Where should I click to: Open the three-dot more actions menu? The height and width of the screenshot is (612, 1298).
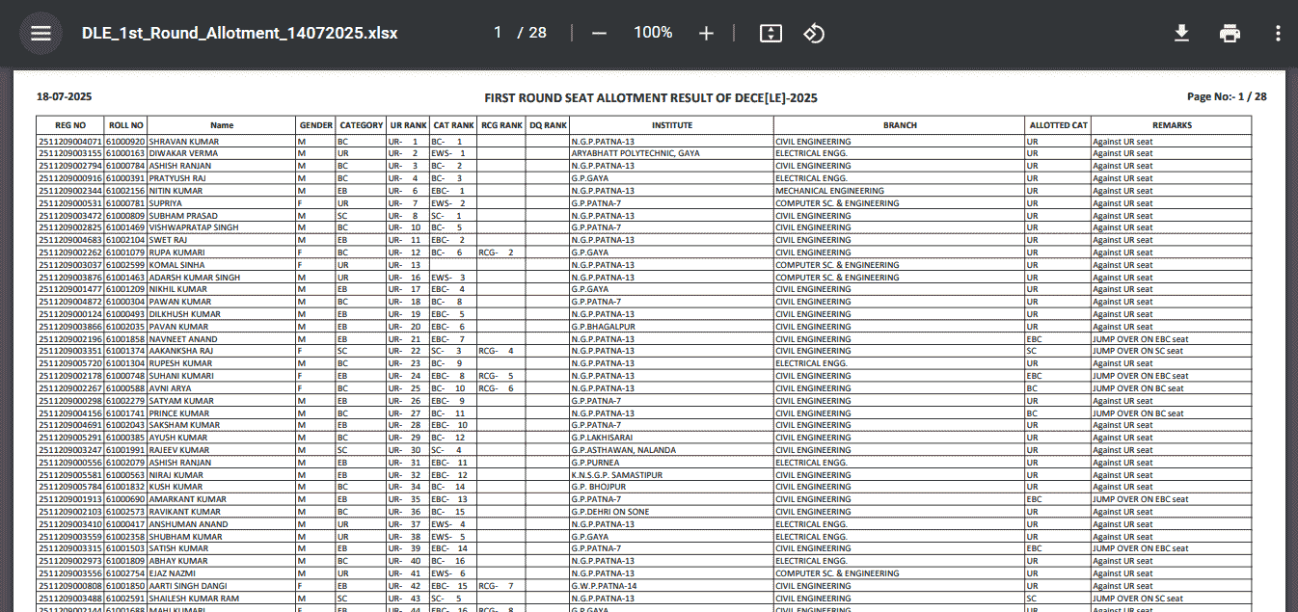click(x=1278, y=33)
